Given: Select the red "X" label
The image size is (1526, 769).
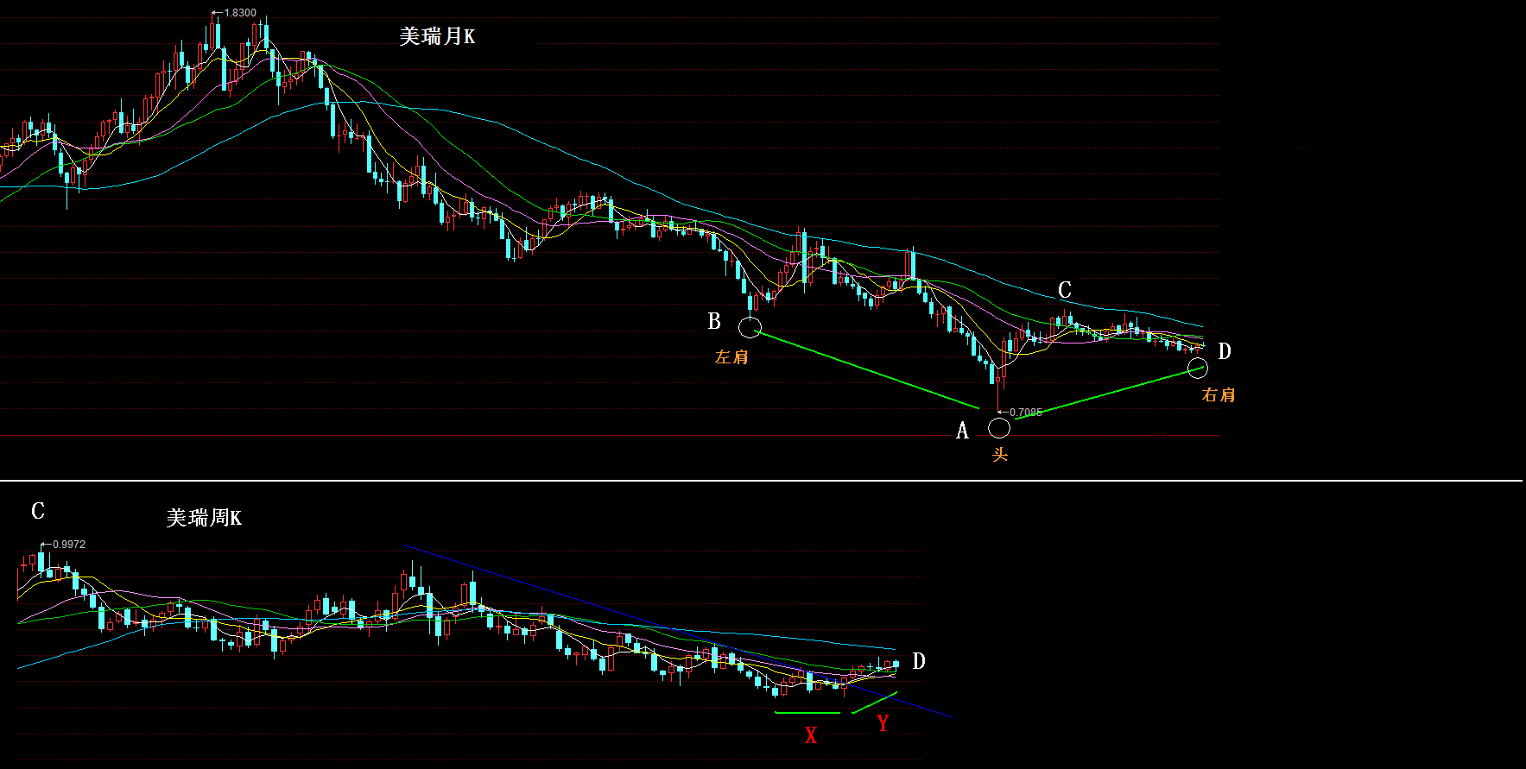Looking at the screenshot, I should pos(810,735).
